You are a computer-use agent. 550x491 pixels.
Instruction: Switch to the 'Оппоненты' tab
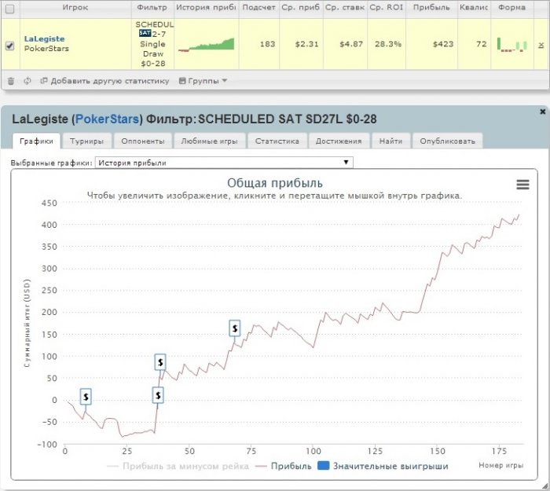point(143,141)
